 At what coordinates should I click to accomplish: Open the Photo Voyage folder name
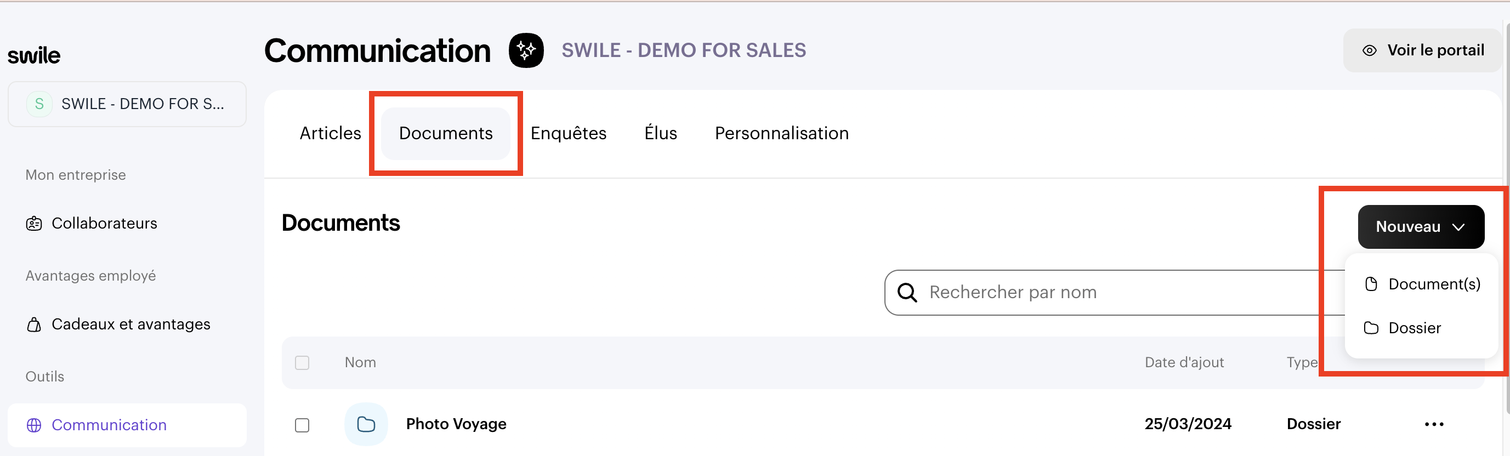click(456, 424)
